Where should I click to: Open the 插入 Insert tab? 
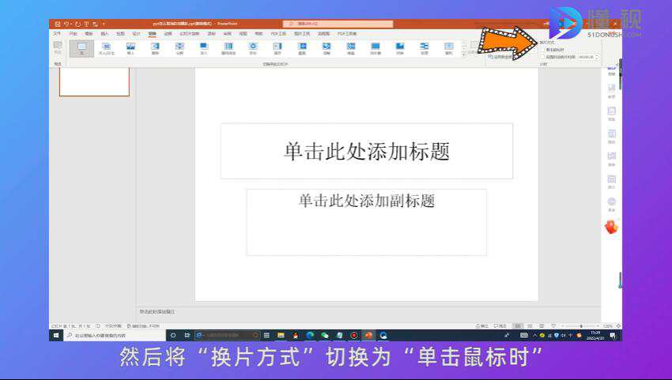[x=104, y=33]
